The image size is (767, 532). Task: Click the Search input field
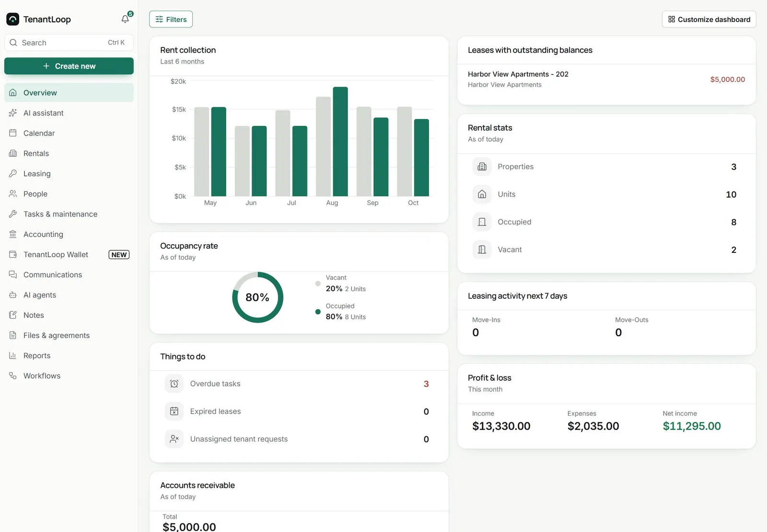click(69, 43)
